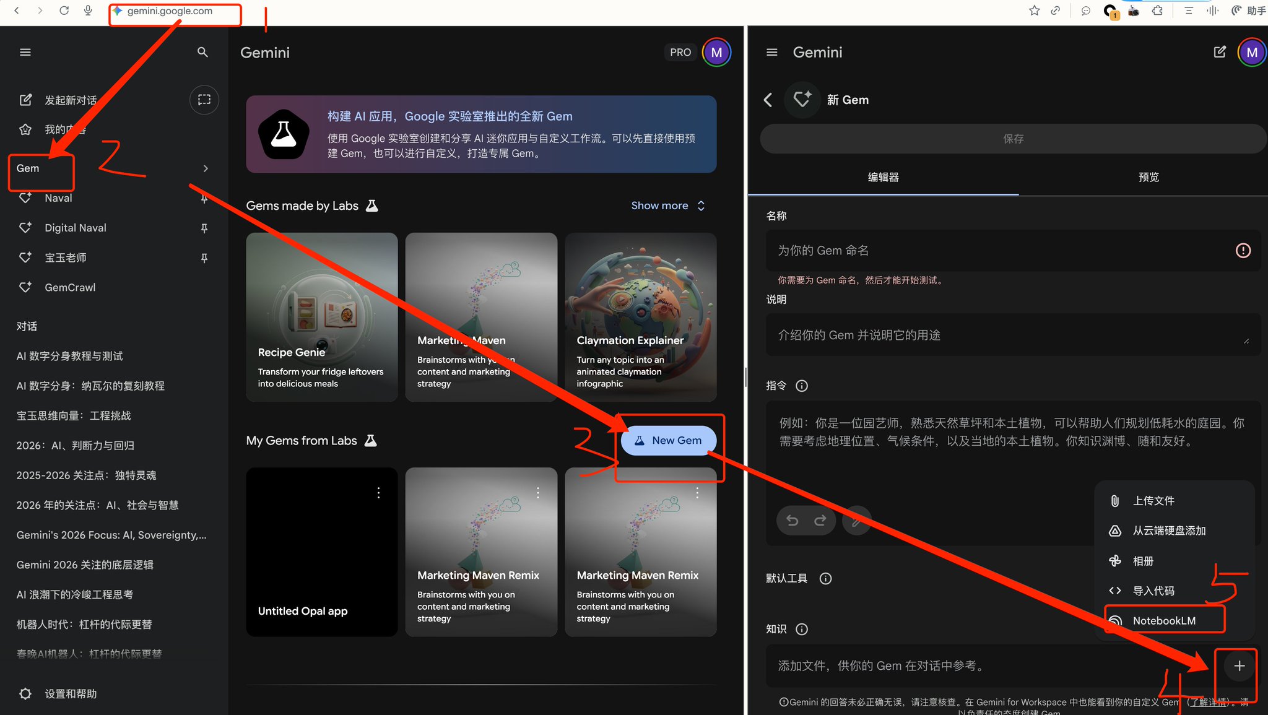Open account avatar M in right pane

(x=1252, y=53)
